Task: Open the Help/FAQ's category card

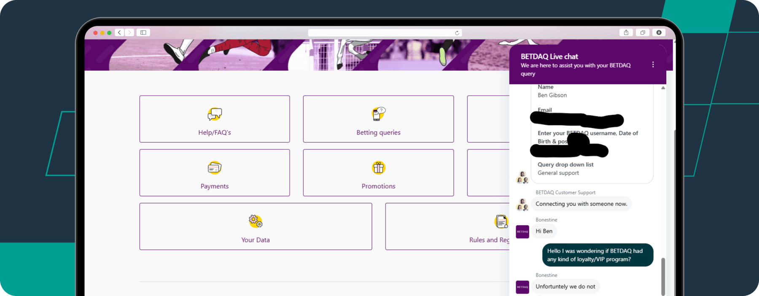Action: (215, 119)
